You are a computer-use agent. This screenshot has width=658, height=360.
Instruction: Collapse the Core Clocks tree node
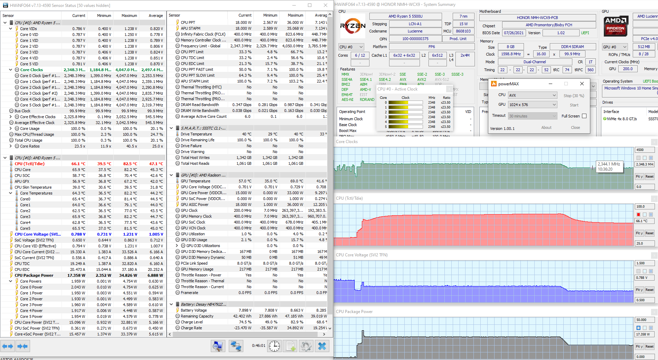11,70
